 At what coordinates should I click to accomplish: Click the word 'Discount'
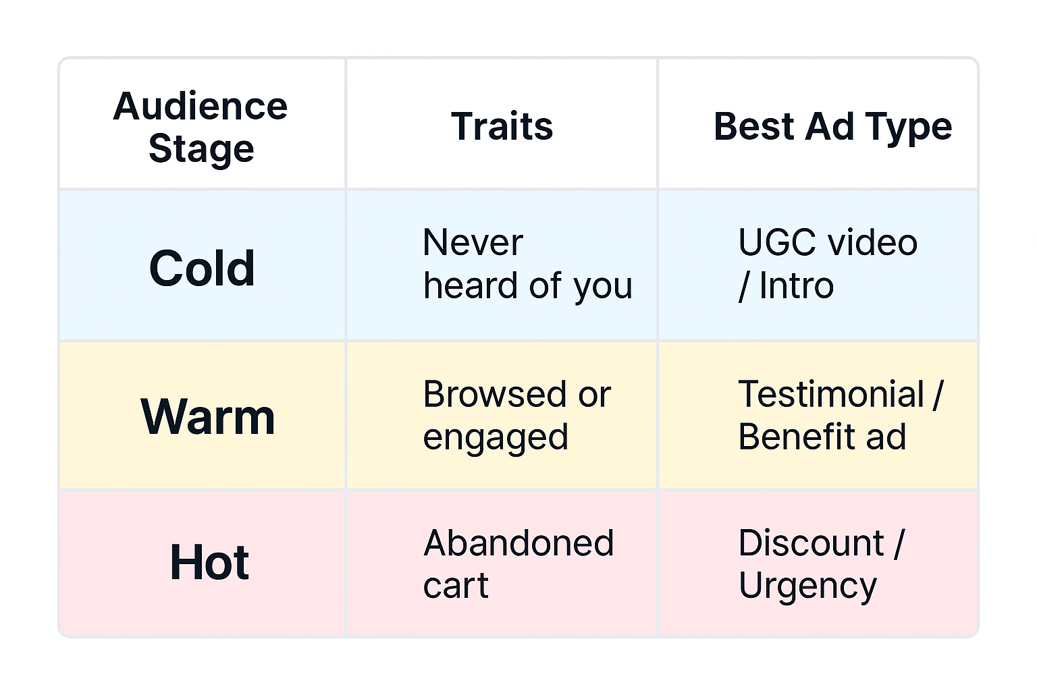point(811,543)
